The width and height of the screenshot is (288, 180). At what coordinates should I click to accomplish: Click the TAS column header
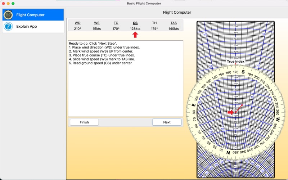pyautogui.click(x=174, y=23)
